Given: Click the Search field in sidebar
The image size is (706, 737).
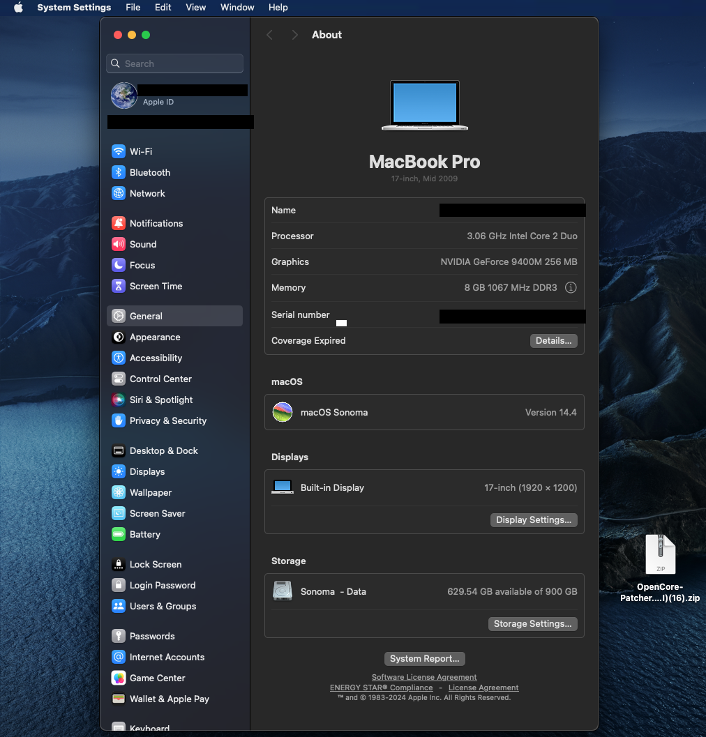Looking at the screenshot, I should [x=175, y=63].
